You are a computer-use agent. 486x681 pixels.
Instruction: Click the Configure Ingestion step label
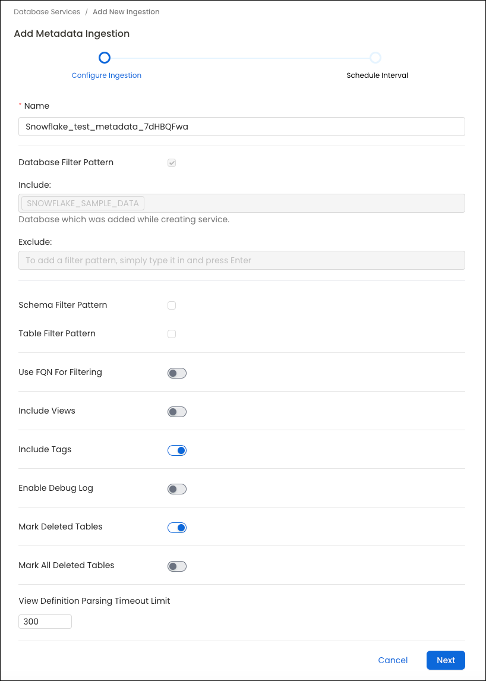click(106, 75)
